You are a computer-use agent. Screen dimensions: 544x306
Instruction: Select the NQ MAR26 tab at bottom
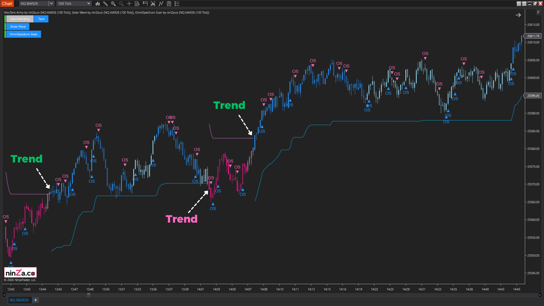point(19,300)
